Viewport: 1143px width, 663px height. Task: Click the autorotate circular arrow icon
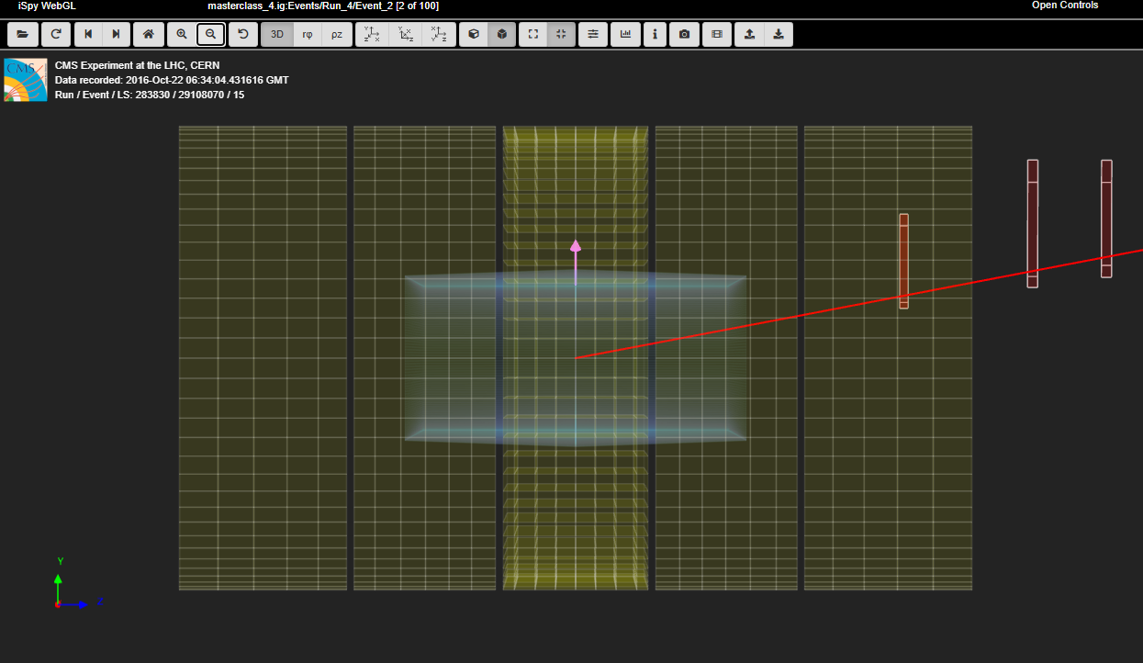click(x=243, y=35)
